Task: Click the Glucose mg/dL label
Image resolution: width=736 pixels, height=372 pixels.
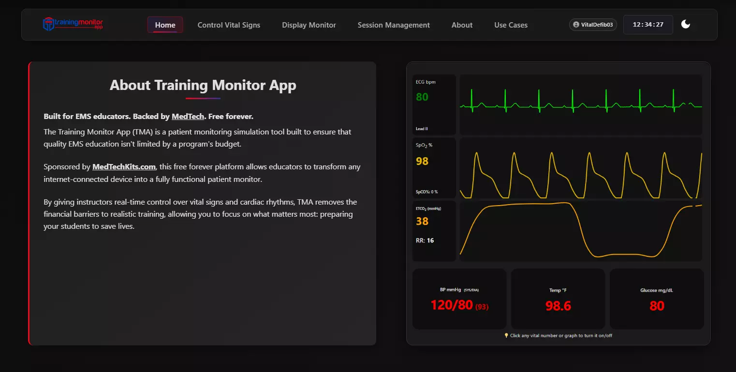Action: [x=657, y=290]
